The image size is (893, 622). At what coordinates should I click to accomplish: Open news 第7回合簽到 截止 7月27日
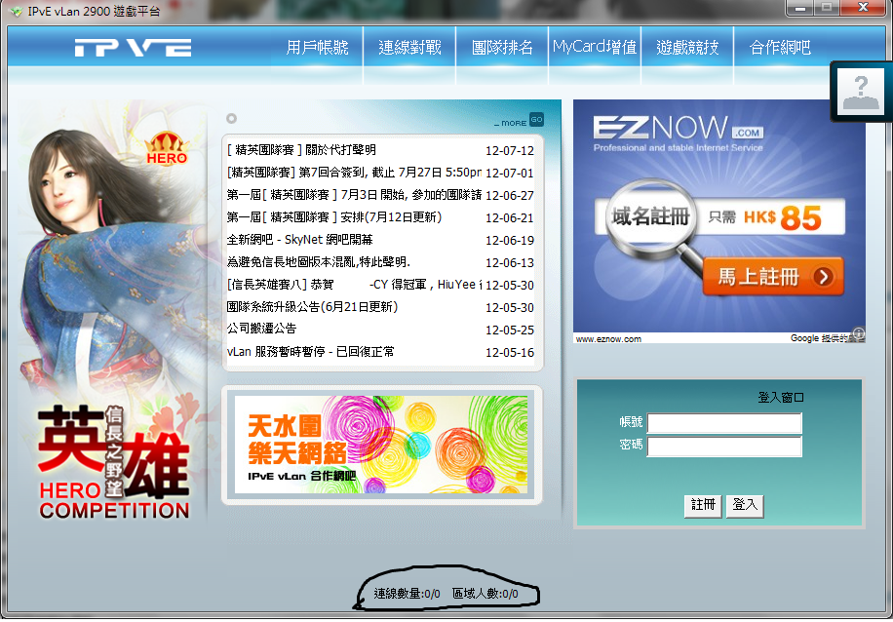point(354,172)
